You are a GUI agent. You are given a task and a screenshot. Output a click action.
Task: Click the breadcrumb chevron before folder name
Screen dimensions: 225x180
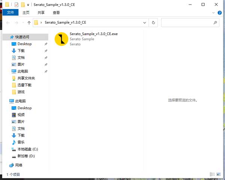41,22
